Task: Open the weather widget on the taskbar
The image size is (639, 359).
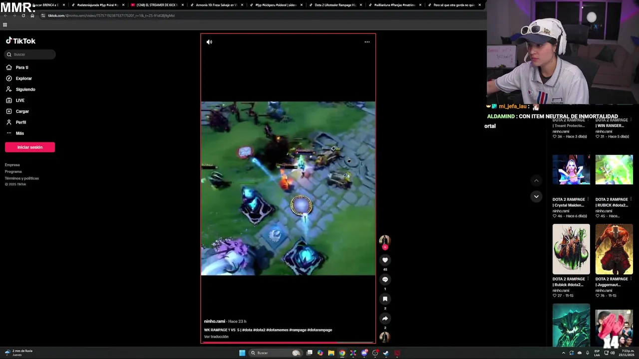Action: click(19, 353)
